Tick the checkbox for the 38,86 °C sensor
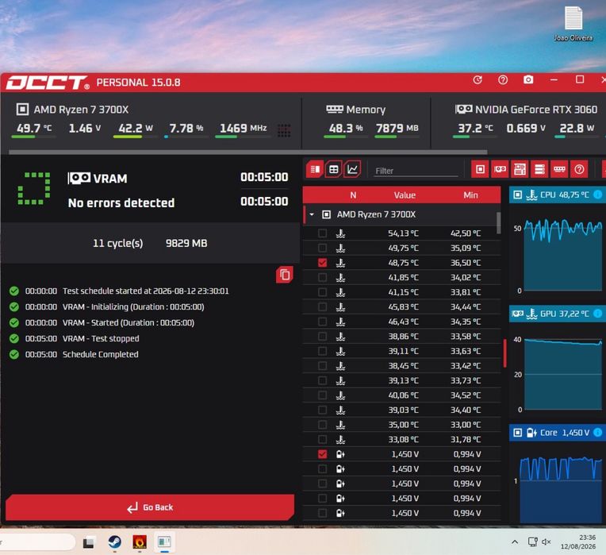 click(322, 336)
